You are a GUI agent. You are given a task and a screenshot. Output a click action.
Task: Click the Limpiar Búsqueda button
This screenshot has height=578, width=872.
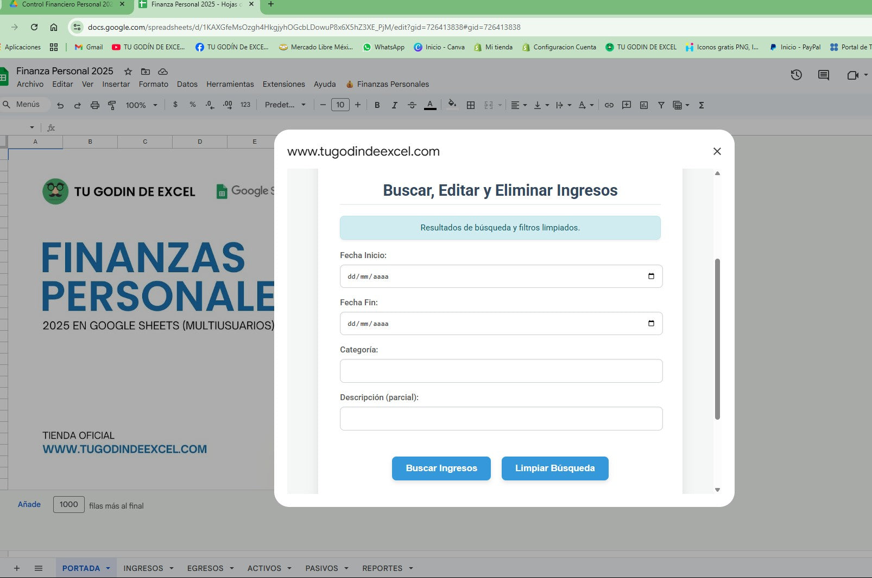(x=555, y=468)
